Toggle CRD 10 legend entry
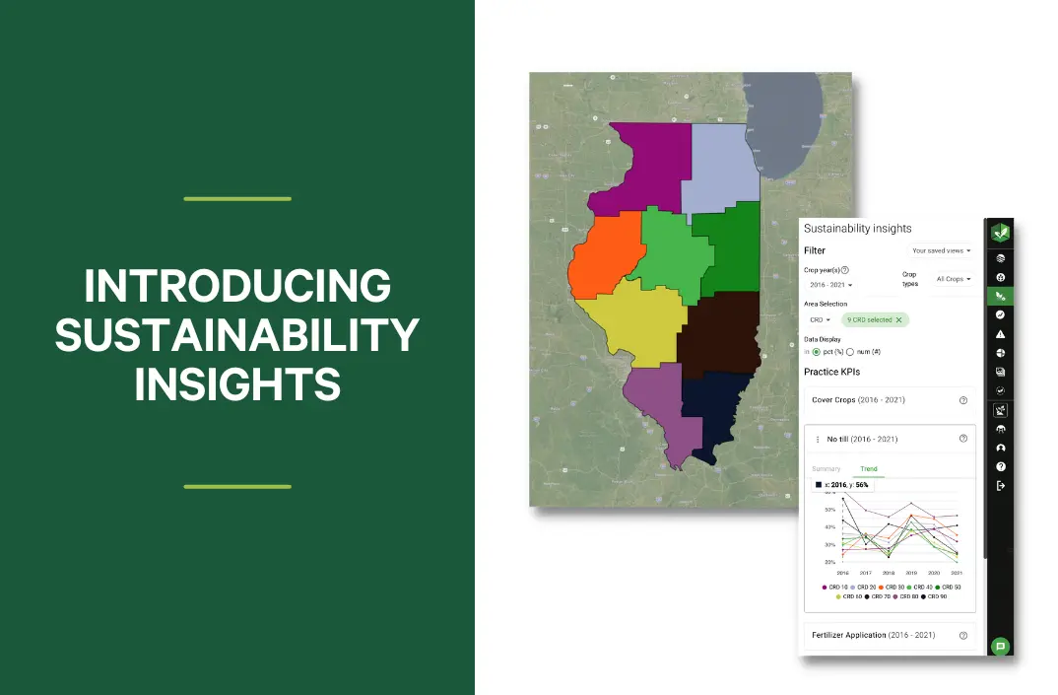The height and width of the screenshot is (695, 1058). (834, 588)
